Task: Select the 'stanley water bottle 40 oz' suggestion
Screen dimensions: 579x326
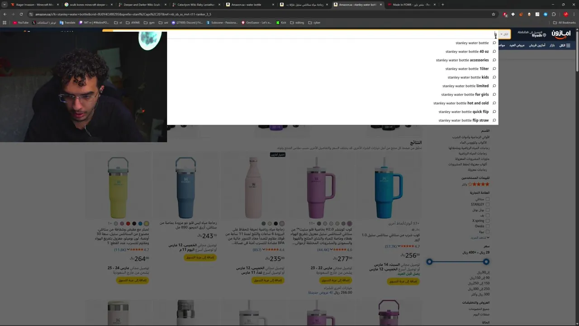Action: (467, 52)
